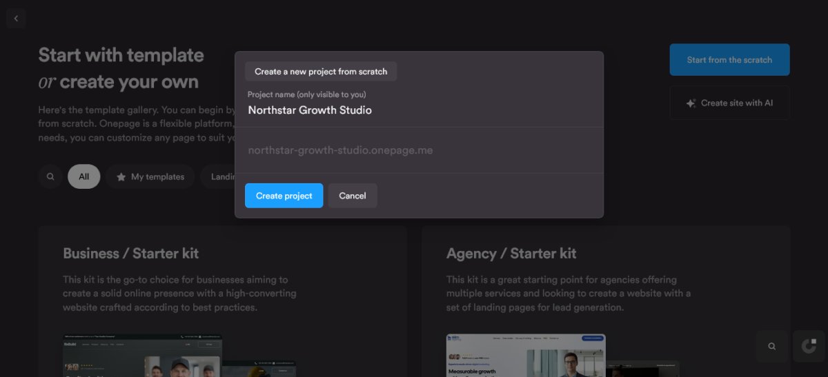Click the Agency / Starter kit heading
The image size is (828, 377).
511,254
